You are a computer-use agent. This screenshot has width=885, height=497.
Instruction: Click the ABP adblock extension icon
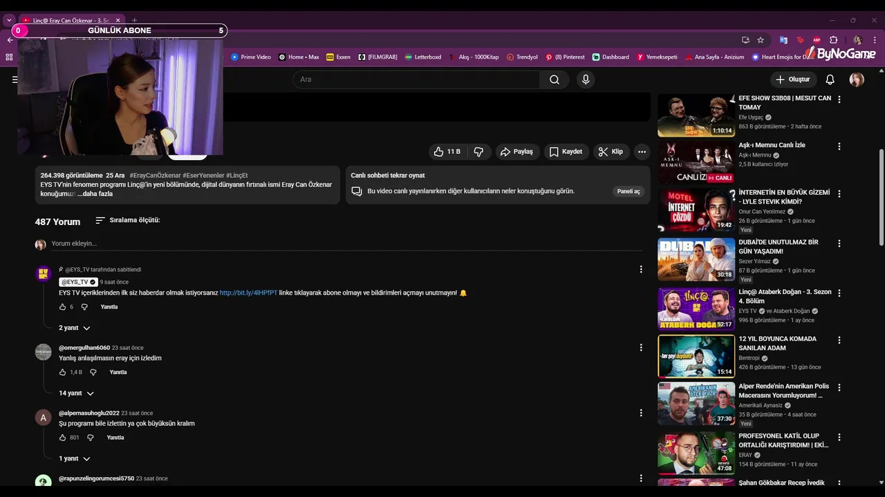click(817, 40)
